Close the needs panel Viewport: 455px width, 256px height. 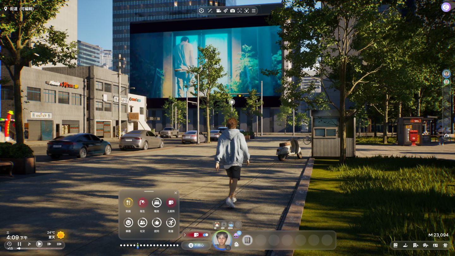tap(176, 193)
